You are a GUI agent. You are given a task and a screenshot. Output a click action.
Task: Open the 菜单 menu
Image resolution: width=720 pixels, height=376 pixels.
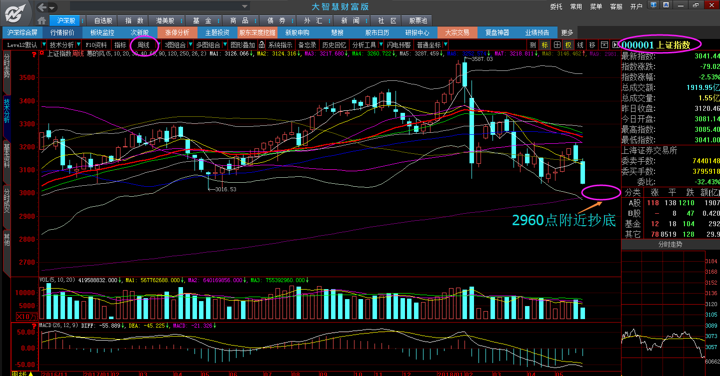coord(596,6)
